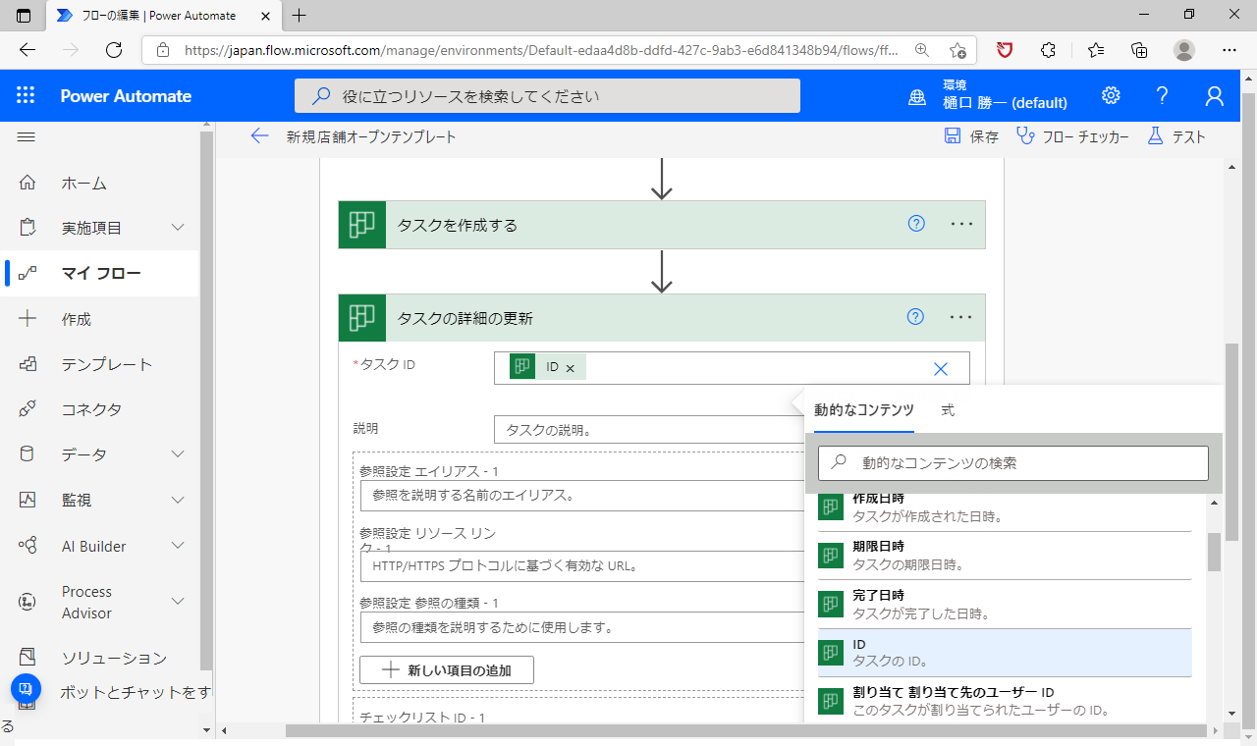Click the zoom magnifier in address bar
Viewport: 1257px width, 746px height.
922,50
